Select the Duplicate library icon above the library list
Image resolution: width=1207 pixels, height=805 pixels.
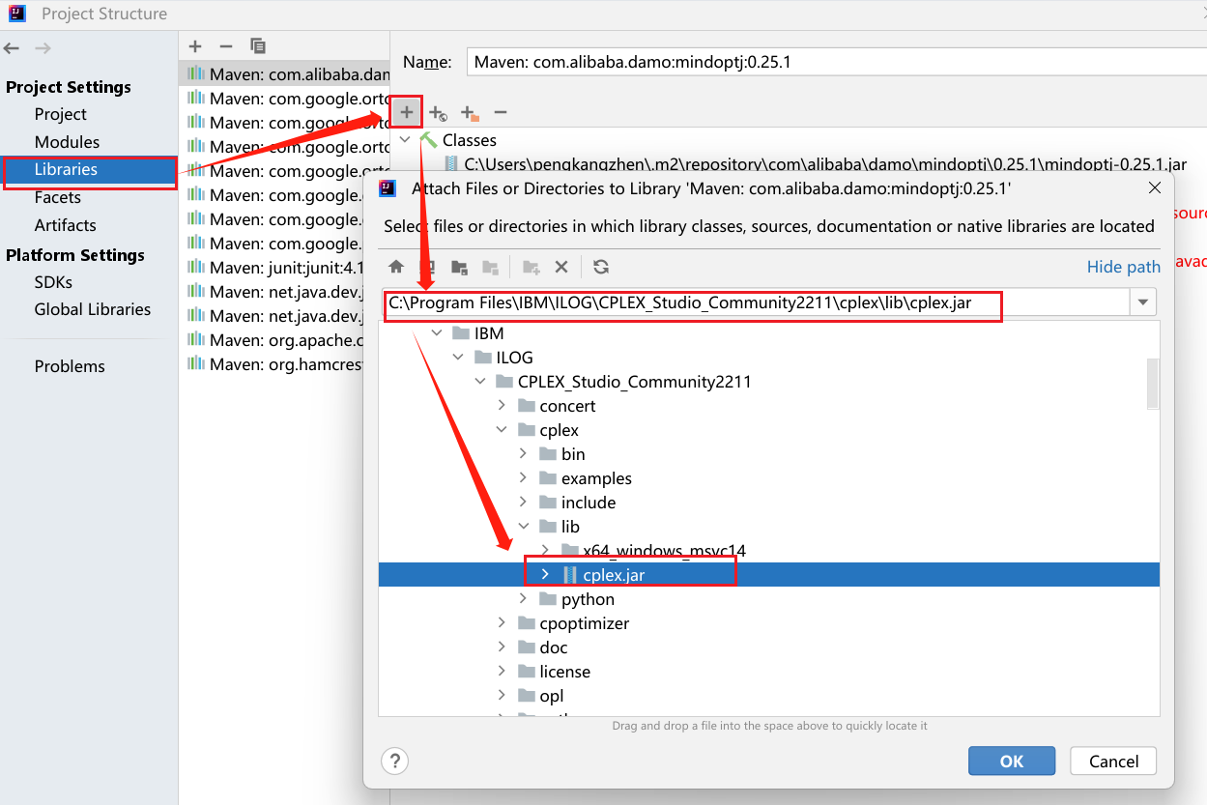(257, 45)
